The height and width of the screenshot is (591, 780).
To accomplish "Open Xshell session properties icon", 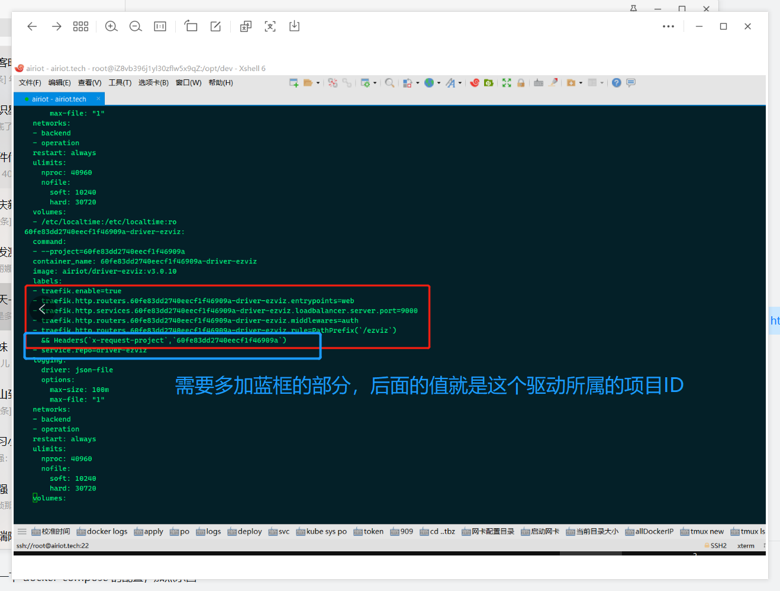I will tap(365, 83).
